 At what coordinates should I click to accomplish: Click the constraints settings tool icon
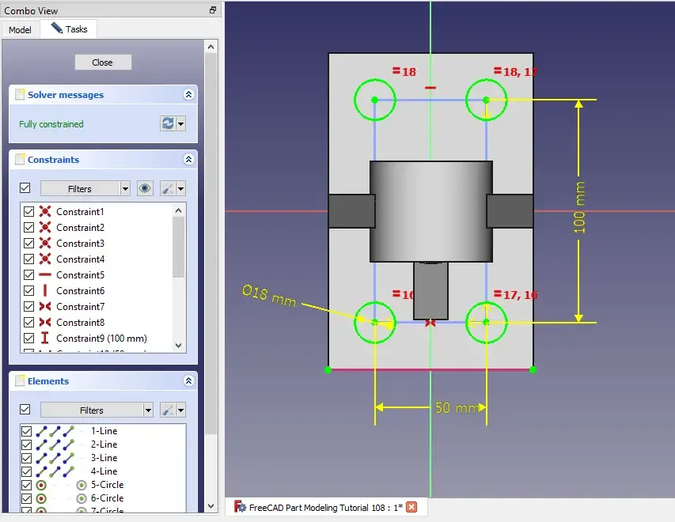coord(168,188)
